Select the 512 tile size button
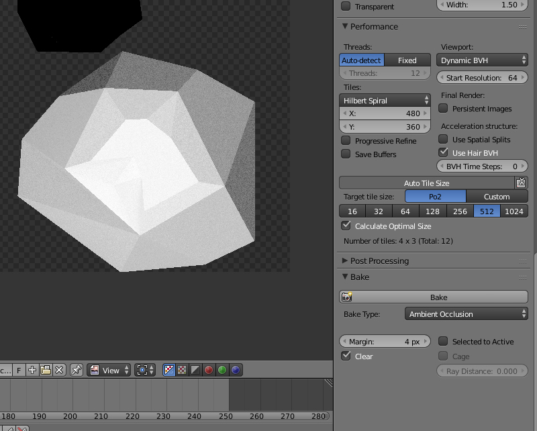This screenshot has height=431, width=537. coord(487,211)
